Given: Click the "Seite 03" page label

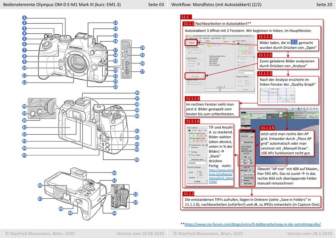Looking at the screenshot, I should (x=156, y=5).
